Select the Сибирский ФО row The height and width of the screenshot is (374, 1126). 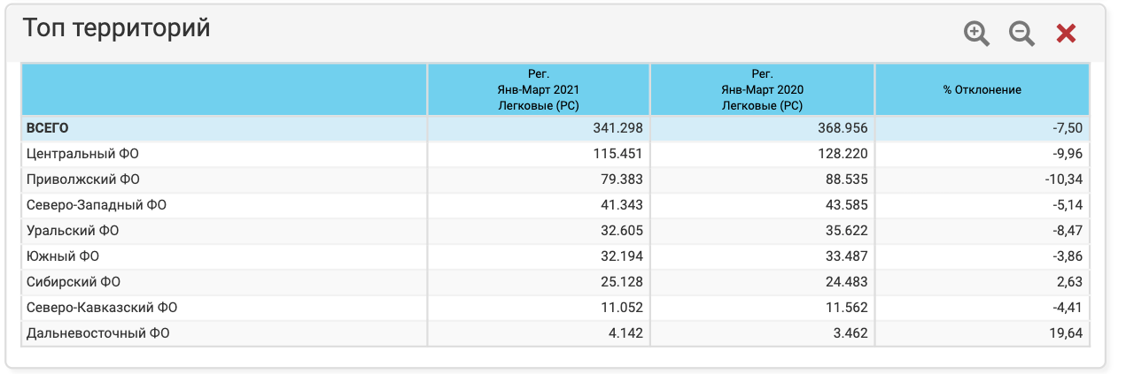pyautogui.click(x=74, y=282)
